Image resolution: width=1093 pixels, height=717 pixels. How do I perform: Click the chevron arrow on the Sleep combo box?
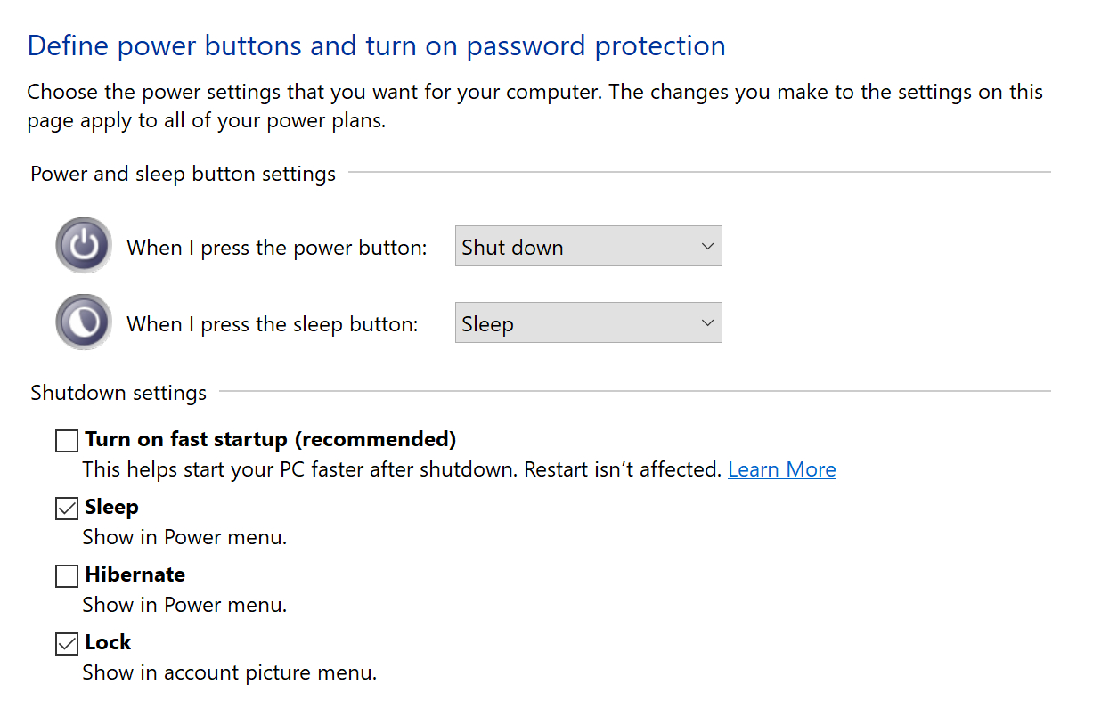[707, 323]
